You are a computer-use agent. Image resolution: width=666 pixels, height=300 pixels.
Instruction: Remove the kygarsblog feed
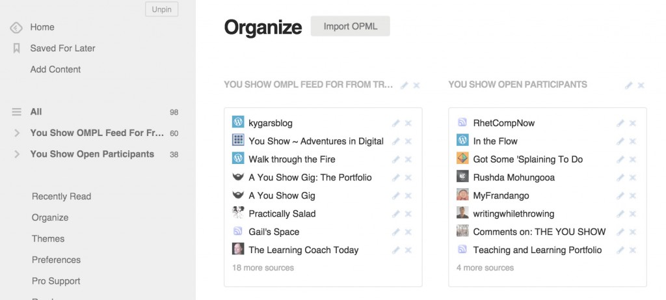408,123
